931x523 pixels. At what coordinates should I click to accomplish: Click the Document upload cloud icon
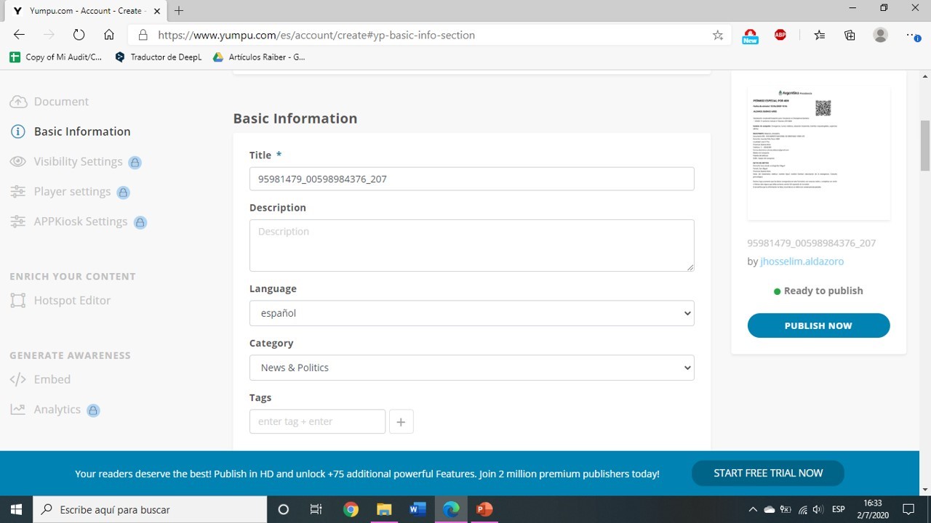[18, 102]
